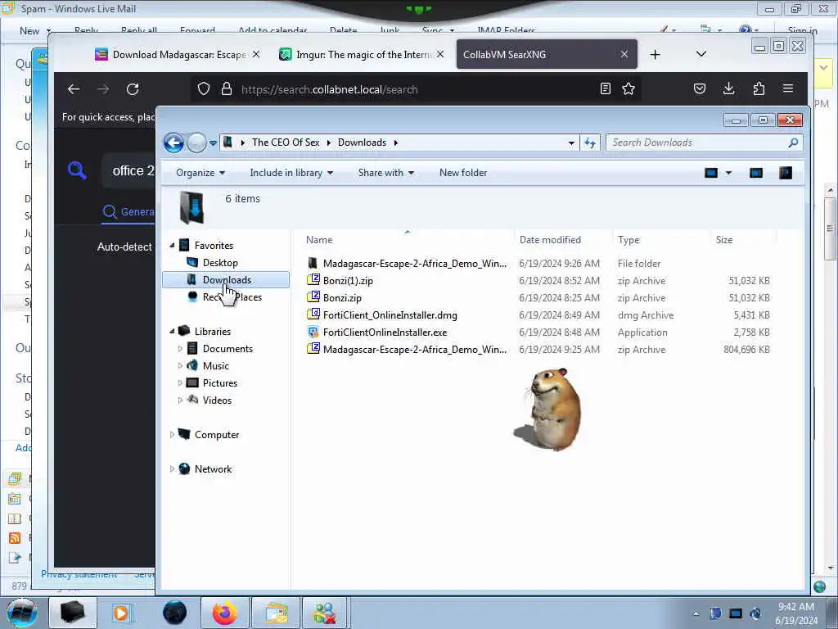Screen dimensions: 838x629
Task: Refresh the Downloads folder via address bar button
Action: 590,143
